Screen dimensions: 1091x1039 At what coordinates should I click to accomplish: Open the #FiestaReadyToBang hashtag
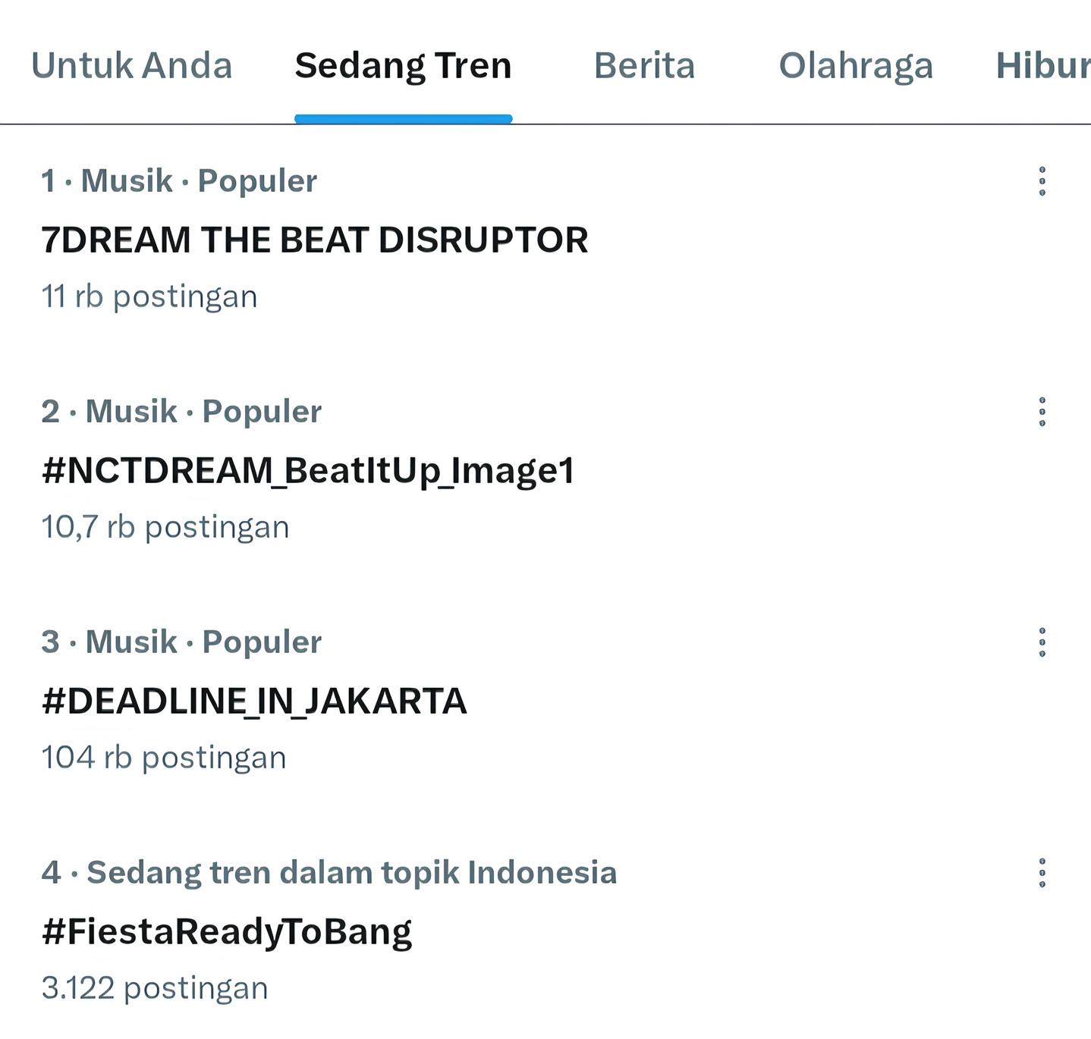(227, 931)
